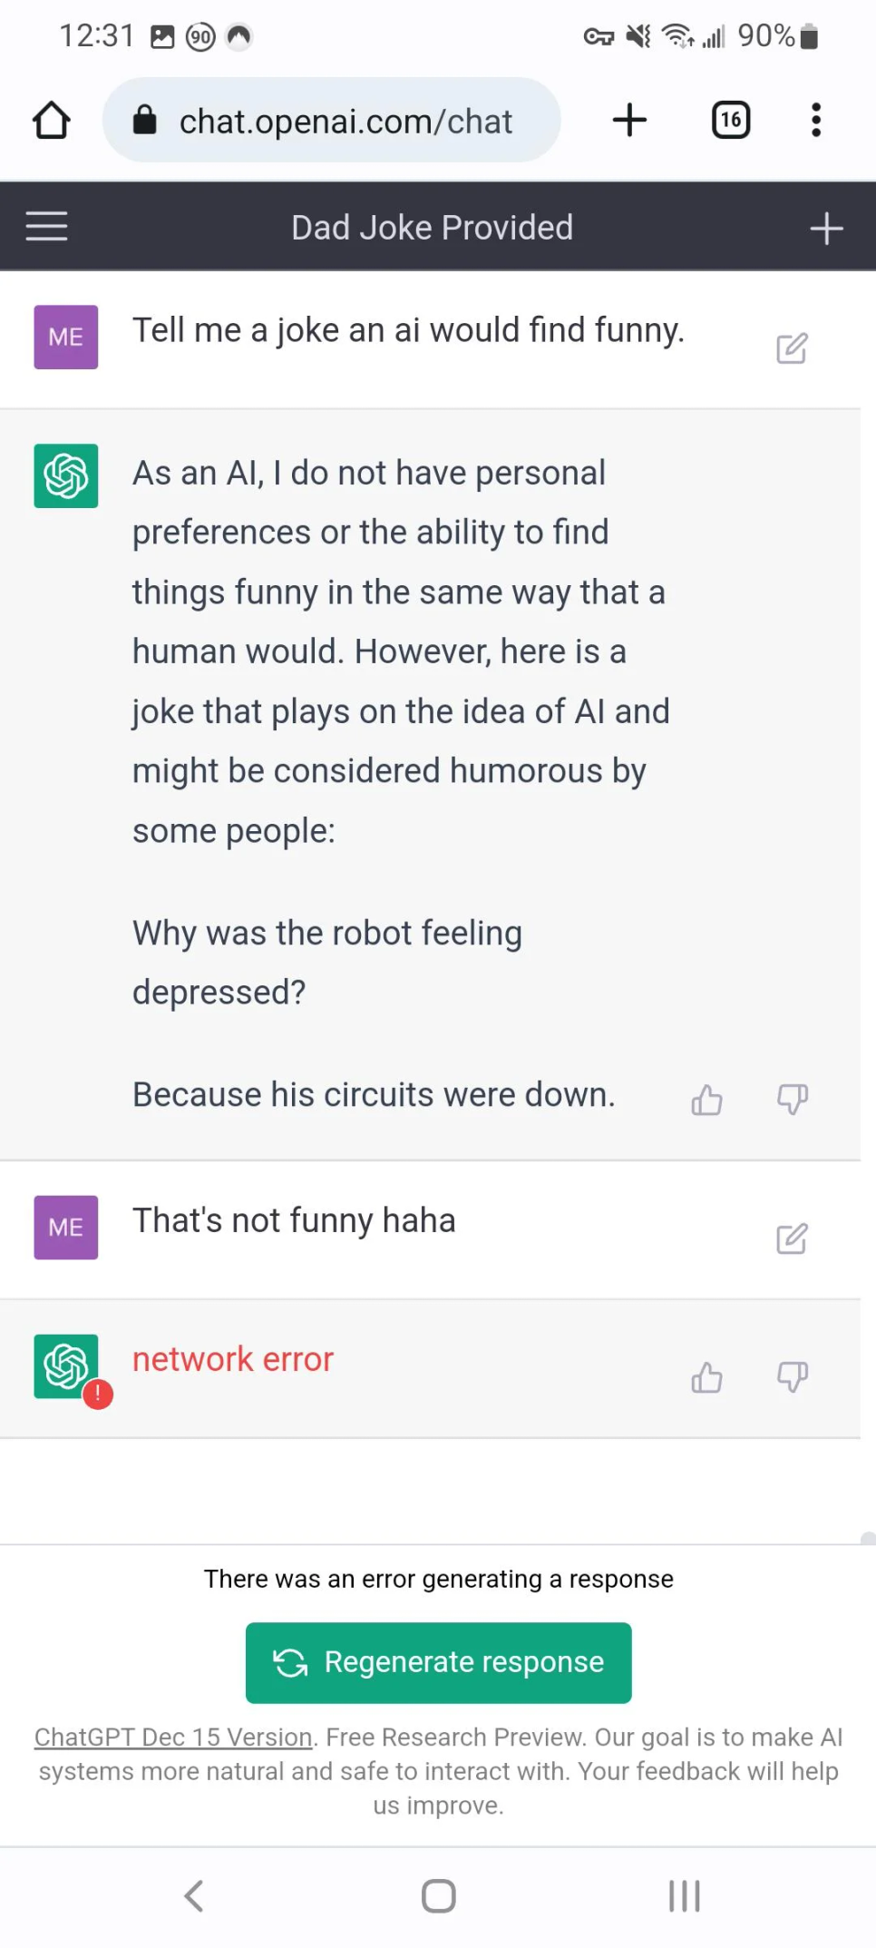Screen dimensions: 876x1948
Task: Open the tab switcher showing 16 tabs
Action: [x=731, y=121]
